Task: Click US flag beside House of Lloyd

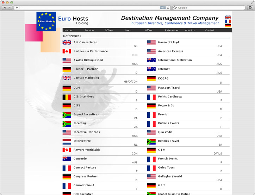Action: click(x=151, y=43)
